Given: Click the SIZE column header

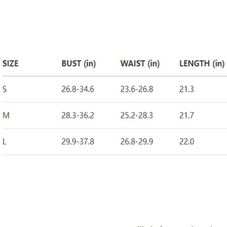Looking at the screenshot, I should tap(11, 64).
